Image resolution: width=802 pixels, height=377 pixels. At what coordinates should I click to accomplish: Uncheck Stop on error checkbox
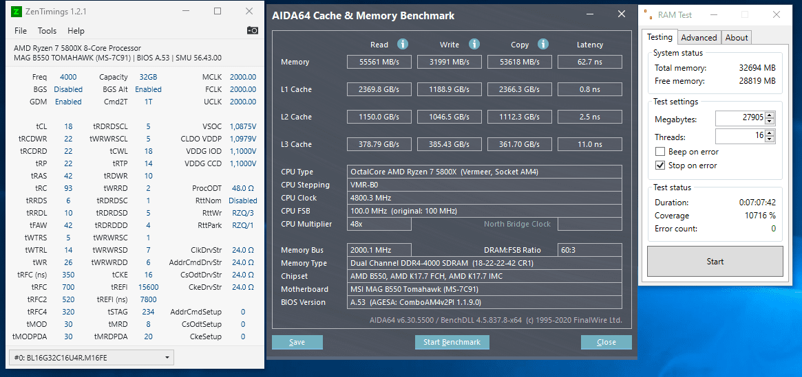pyautogui.click(x=659, y=165)
